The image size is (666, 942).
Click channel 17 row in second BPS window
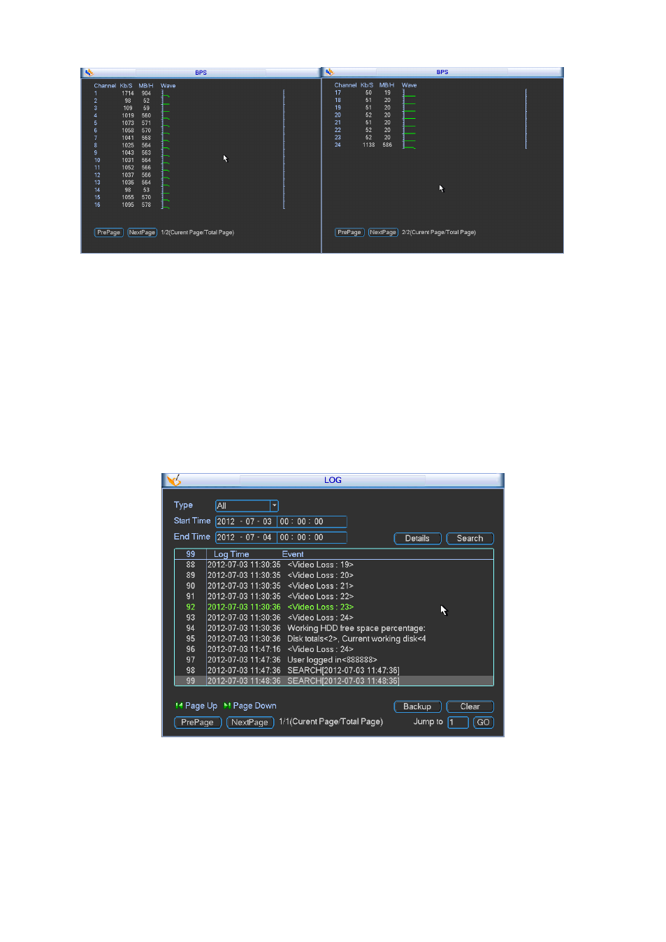(374, 93)
